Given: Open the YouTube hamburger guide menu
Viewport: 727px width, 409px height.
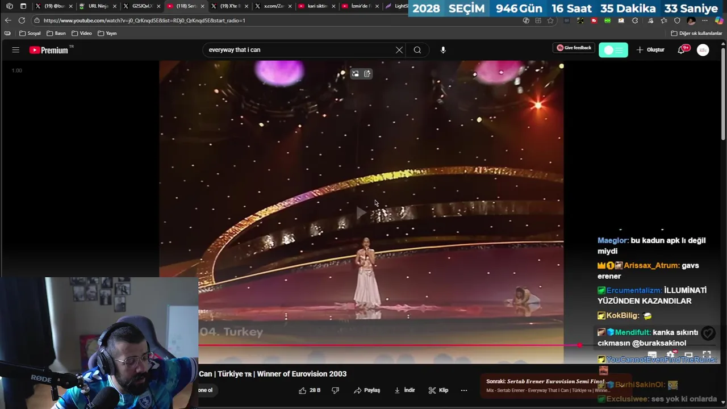Looking at the screenshot, I should [x=16, y=50].
